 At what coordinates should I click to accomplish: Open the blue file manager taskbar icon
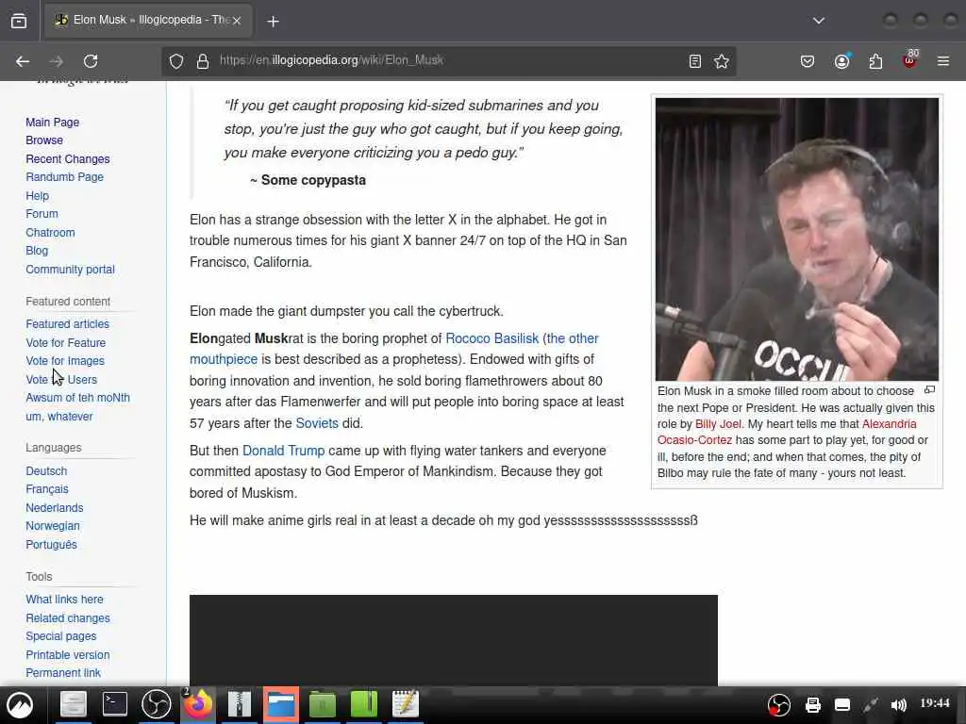pyautogui.click(x=281, y=704)
